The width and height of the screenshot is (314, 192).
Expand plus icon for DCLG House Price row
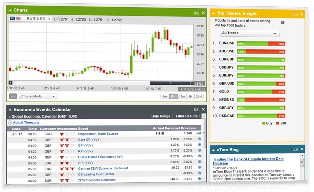[x=199, y=156]
